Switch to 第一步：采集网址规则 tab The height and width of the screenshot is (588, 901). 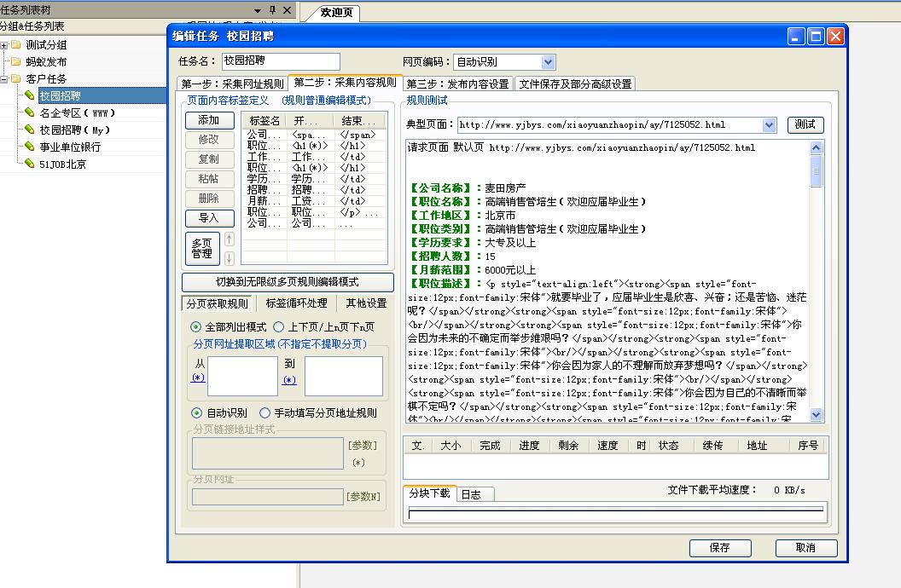coord(232,84)
